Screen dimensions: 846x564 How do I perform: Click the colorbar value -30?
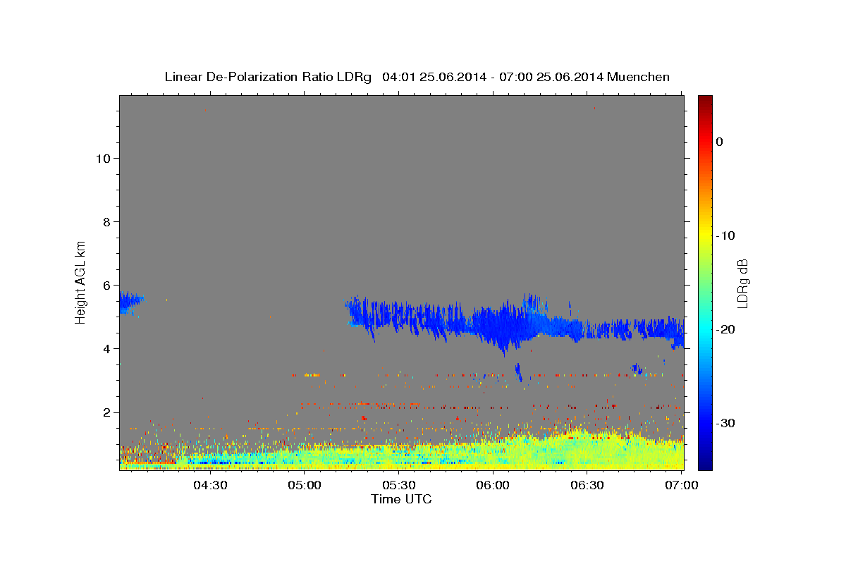point(725,423)
